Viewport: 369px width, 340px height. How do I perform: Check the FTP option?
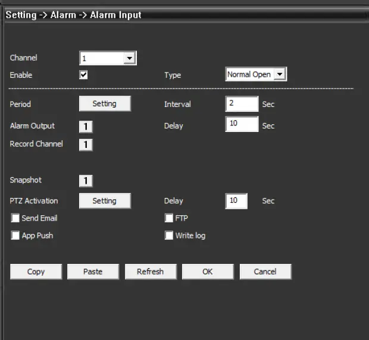point(169,218)
